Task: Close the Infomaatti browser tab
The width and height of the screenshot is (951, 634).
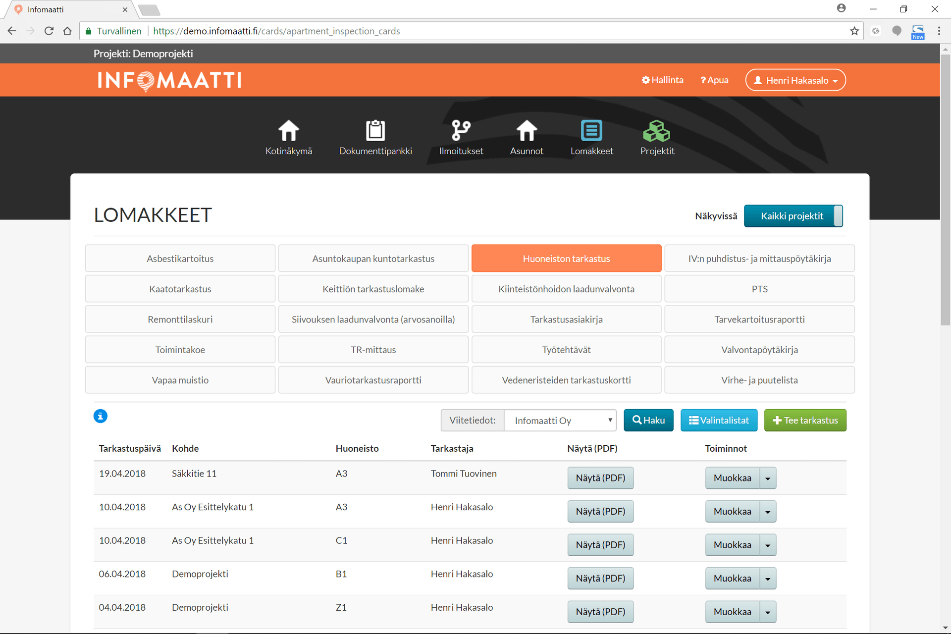Action: [125, 9]
